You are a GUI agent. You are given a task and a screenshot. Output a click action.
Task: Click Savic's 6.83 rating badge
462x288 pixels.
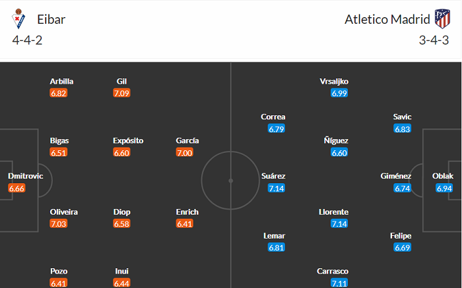[x=403, y=129]
